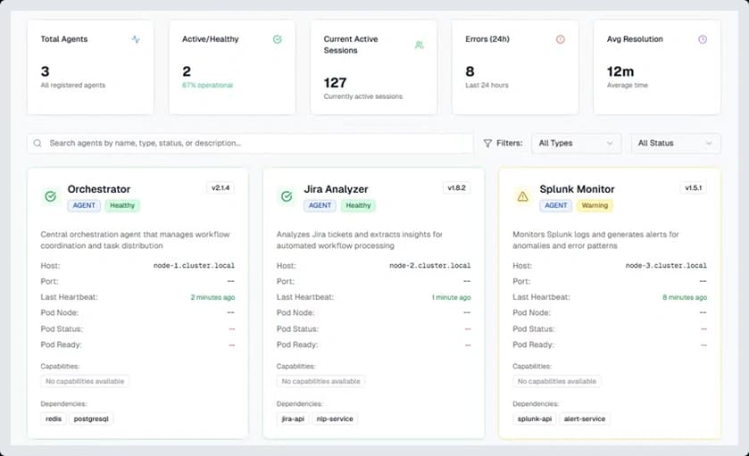749x456 pixels.
Task: Click 'No capabilities available' on Orchestrator card
Action: point(85,382)
